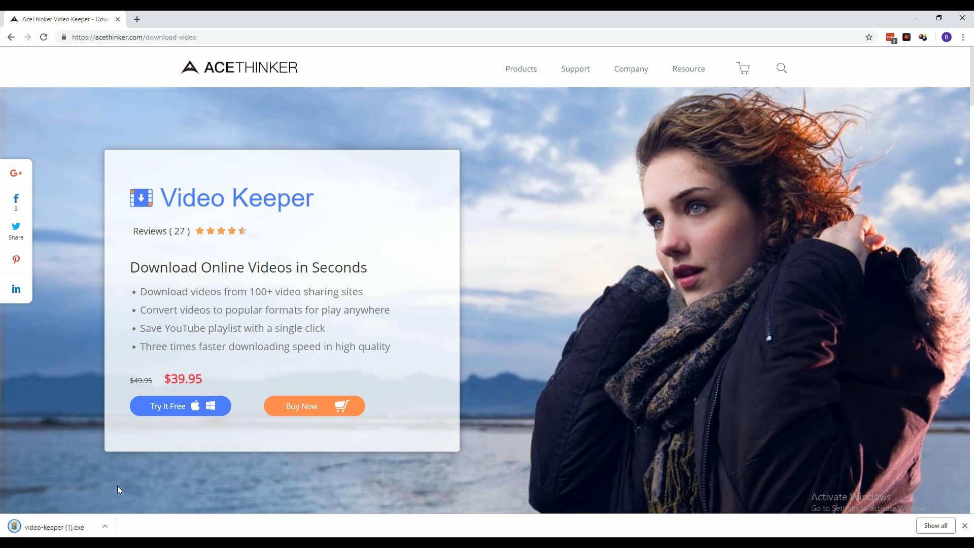Click the Try It Free button
This screenshot has height=548, width=974.
point(181,406)
